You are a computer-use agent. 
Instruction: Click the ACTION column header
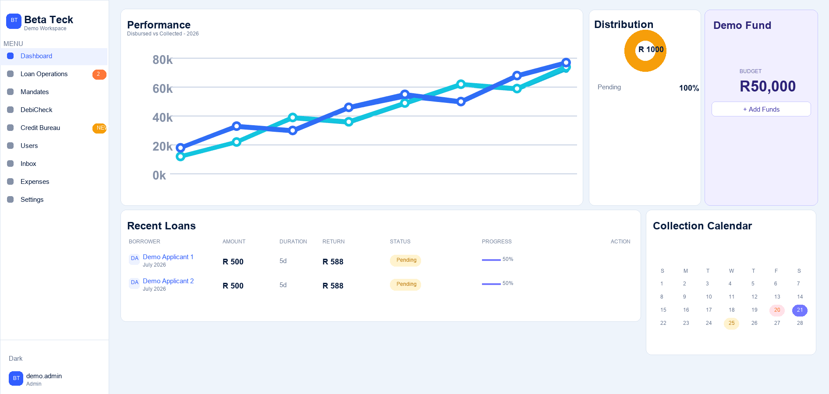coord(620,242)
